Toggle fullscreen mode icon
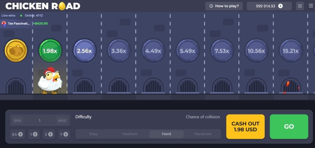Viewport: 315px width, 148px height. pos(300,6)
